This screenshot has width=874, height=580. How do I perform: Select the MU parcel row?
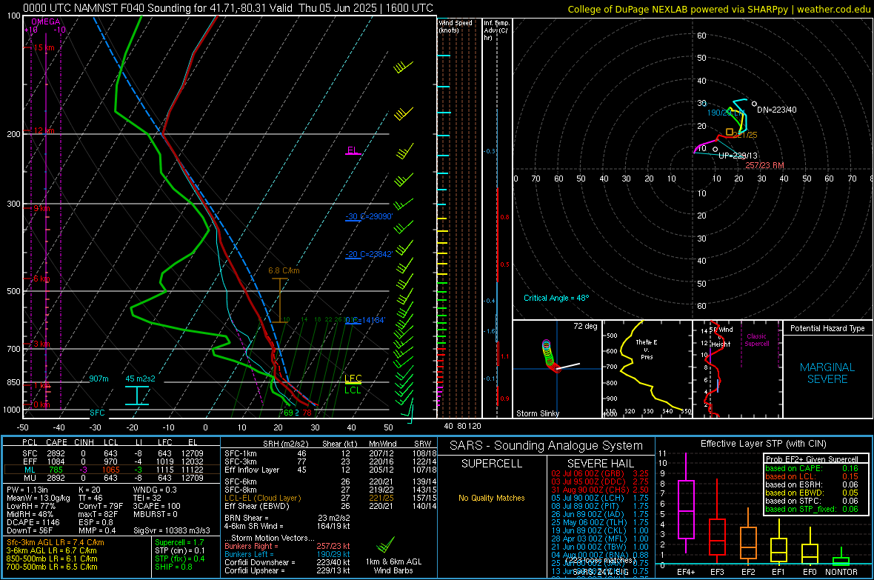tap(112, 478)
